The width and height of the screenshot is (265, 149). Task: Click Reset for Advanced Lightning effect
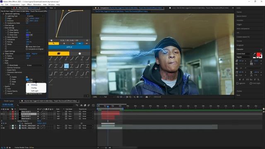tap(28, 14)
